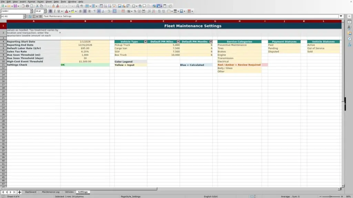The width and height of the screenshot is (353, 198).
Task: Open Find and Replace tool
Action: coord(78,6)
